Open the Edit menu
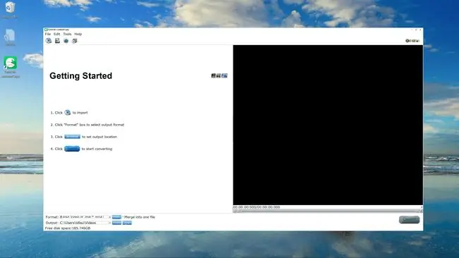The width and height of the screenshot is (459, 258). [56, 34]
